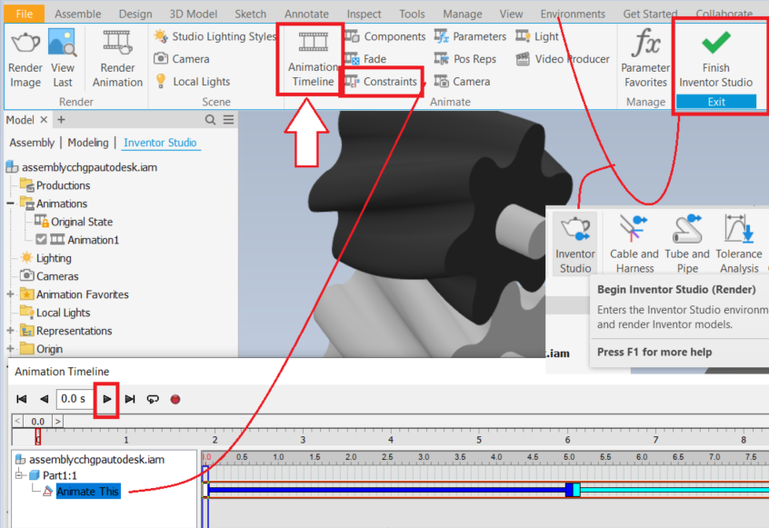Jump to end of animation
Image resolution: width=769 pixels, height=528 pixels.
pyautogui.click(x=130, y=399)
